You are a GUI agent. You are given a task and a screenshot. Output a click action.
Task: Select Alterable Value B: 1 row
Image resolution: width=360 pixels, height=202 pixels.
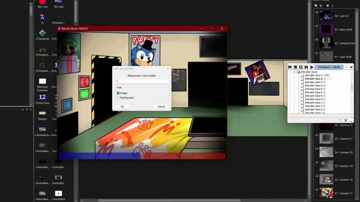(x=315, y=79)
